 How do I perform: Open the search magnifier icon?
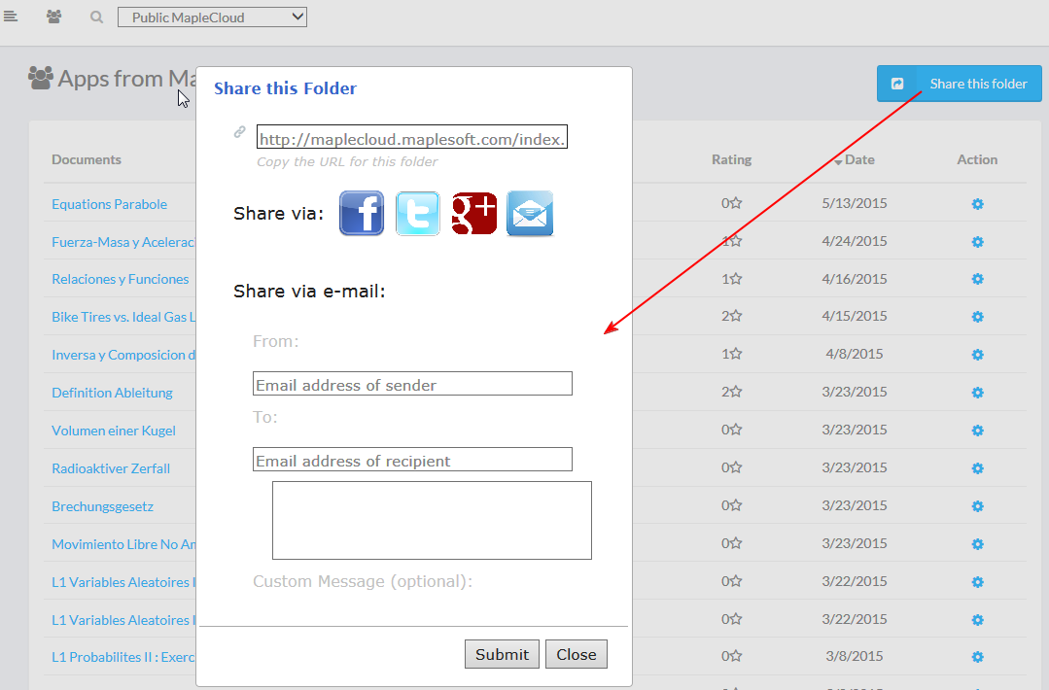97,17
